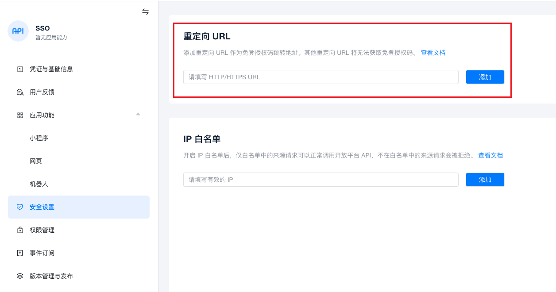The image size is (556, 292).
Task: Focus the 请填写有效的 IP input field
Action: coord(320,180)
